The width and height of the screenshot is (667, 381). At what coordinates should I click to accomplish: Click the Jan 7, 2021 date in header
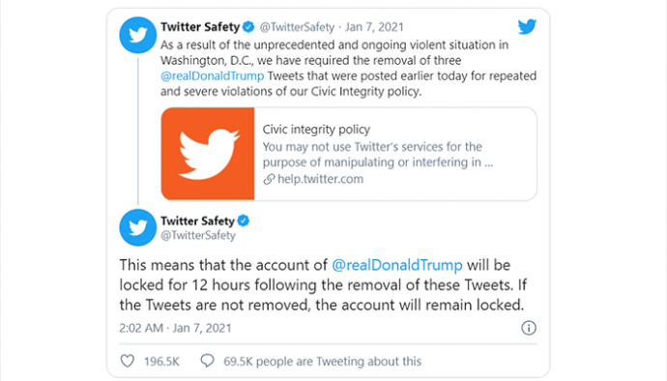pyautogui.click(x=374, y=27)
